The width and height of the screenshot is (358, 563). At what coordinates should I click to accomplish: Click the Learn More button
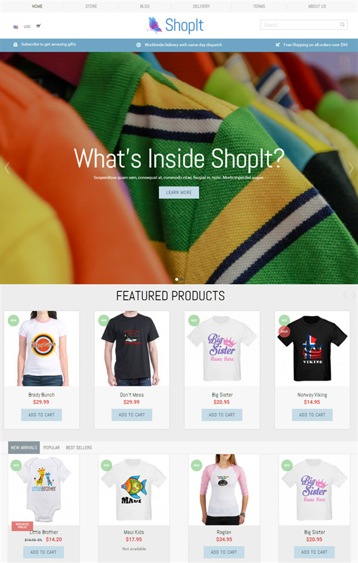[x=179, y=192]
